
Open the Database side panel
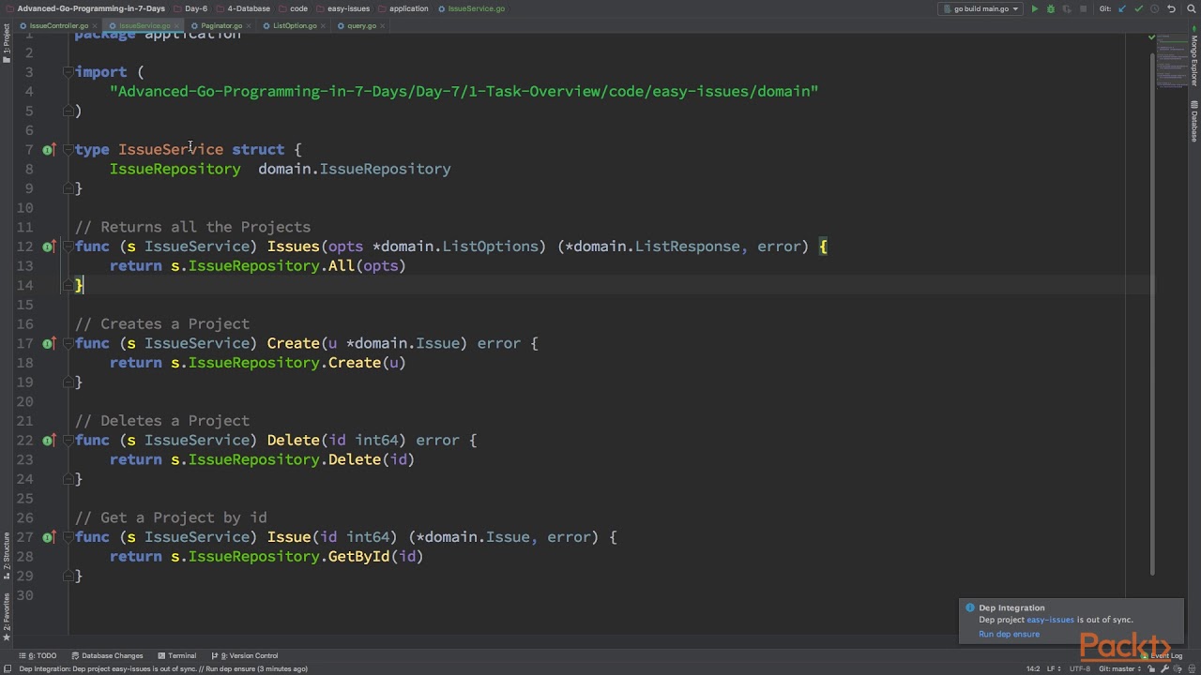(x=1194, y=121)
